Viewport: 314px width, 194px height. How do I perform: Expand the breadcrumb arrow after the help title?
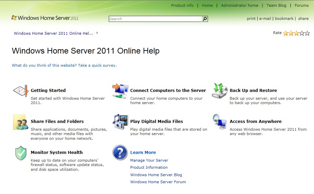click(97, 33)
